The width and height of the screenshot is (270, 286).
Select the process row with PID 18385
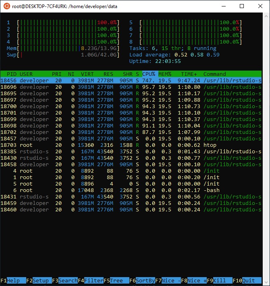[x=131, y=152]
